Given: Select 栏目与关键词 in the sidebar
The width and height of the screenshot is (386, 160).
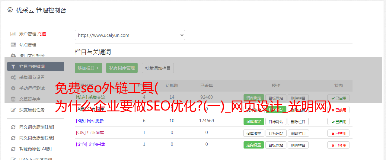Looking at the screenshot, I should point(36,66).
